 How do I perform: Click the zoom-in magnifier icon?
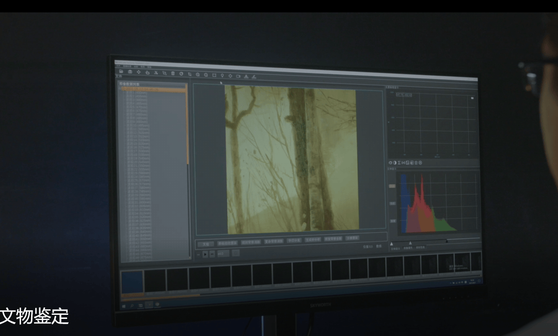(198, 74)
